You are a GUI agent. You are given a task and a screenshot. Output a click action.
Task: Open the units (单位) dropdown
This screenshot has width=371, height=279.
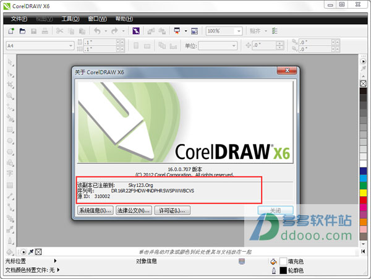point(234,45)
